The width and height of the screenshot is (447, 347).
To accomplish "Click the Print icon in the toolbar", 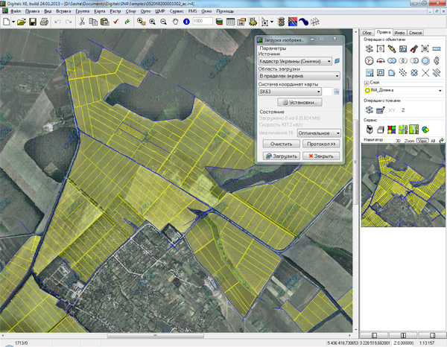I will pyautogui.click(x=44, y=22).
